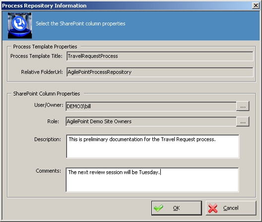262x222 pixels.
Task: Click inside the Comments text area
Action: tap(152, 180)
